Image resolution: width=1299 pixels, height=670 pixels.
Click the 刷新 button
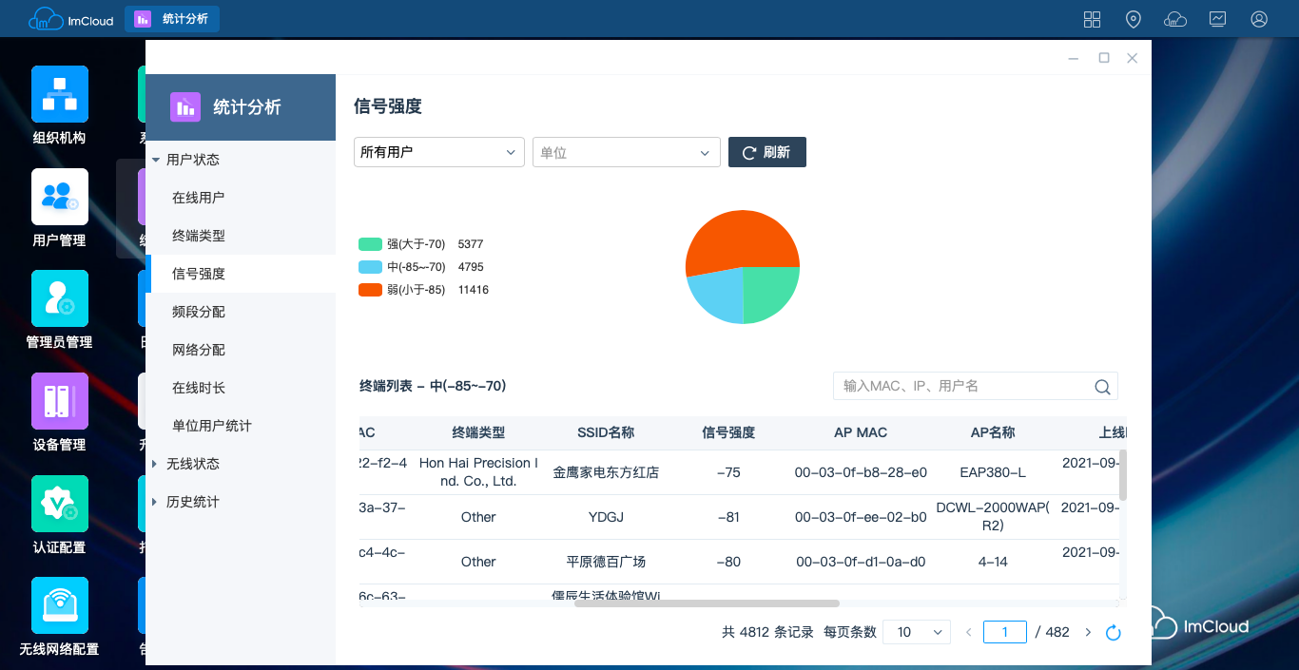pos(766,152)
